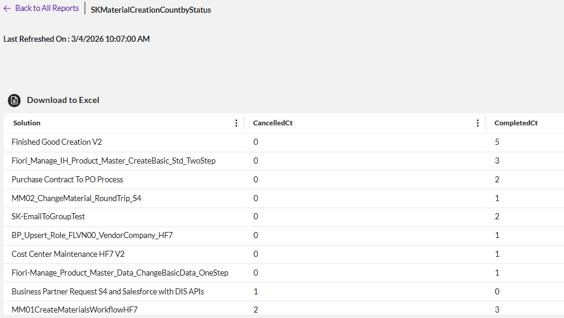The height and width of the screenshot is (318, 564).
Task: Select Finished Good Creation V2 row
Action: pos(57,142)
